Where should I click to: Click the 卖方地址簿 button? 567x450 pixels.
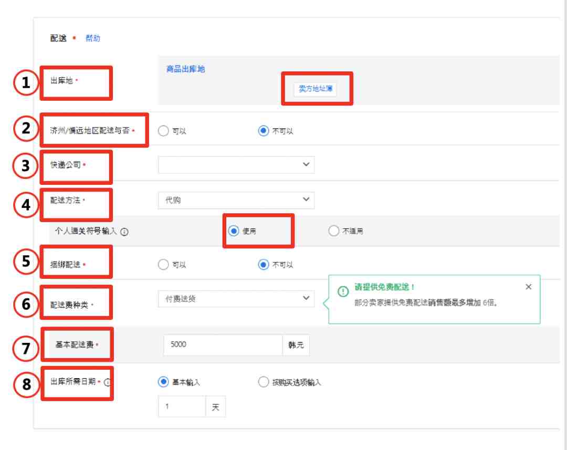click(316, 89)
